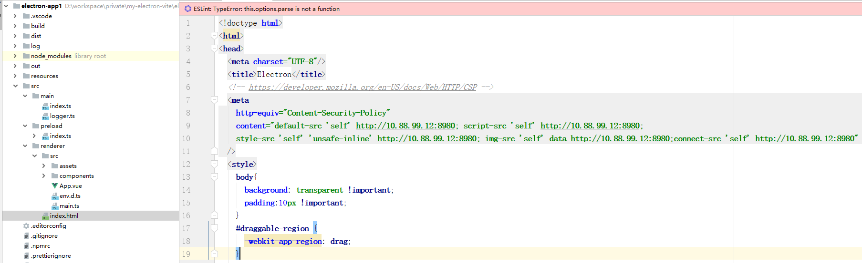Open the connect-src http://10.88.99.12:8980 link
862x263 pixels.
pos(805,138)
